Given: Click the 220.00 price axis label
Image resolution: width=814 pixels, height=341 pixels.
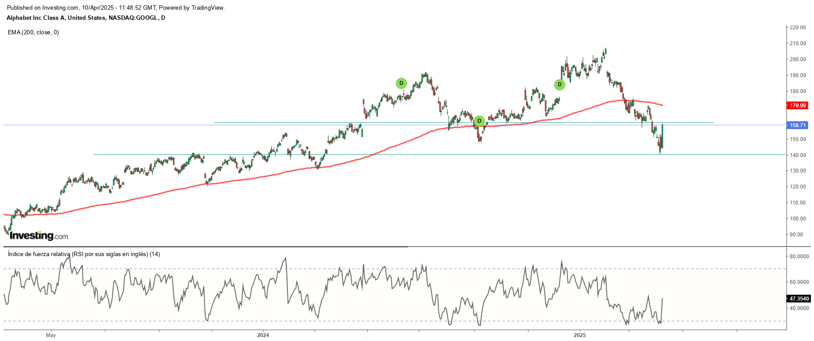Looking at the screenshot, I should coord(798,27).
